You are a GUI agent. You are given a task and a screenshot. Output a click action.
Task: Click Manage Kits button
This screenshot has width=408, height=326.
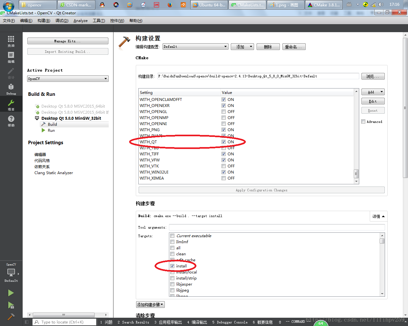[68, 41]
